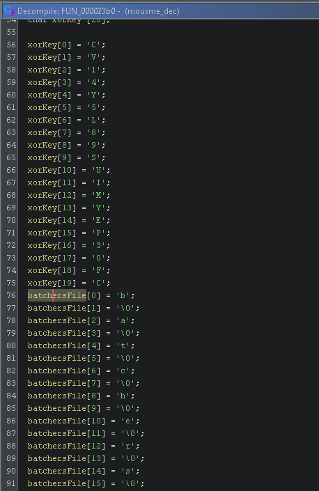Select the 'M' literal on line 68

98,195
